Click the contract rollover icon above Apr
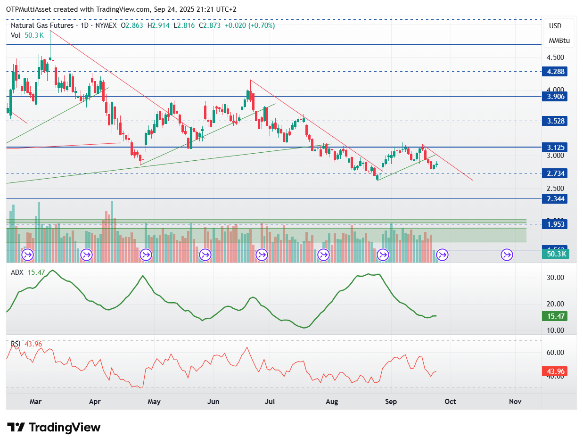This screenshot has width=583, height=445. [86, 255]
